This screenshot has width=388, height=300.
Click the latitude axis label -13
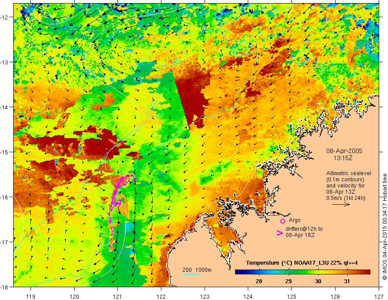(5, 62)
